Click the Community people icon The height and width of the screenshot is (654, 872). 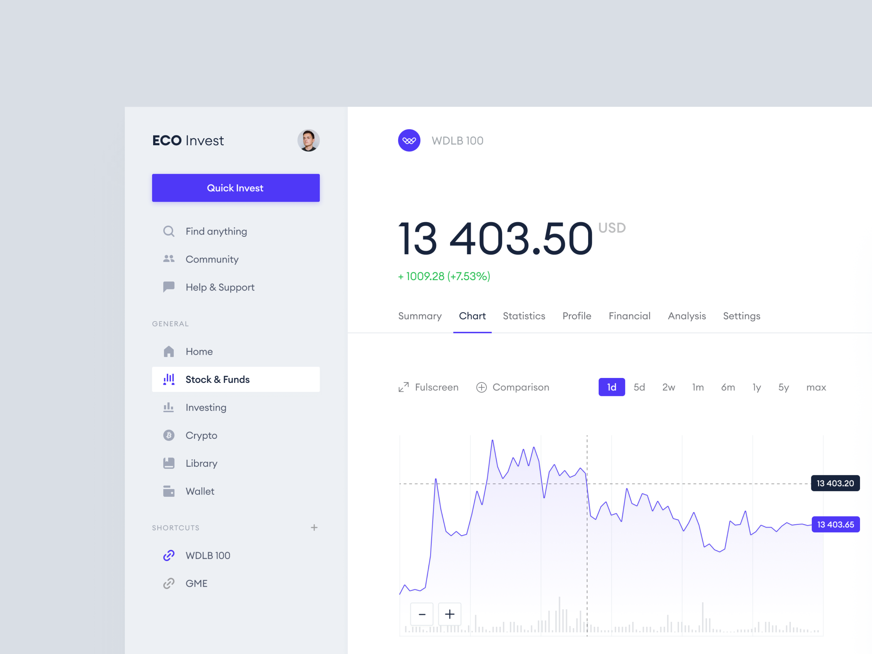tap(169, 259)
